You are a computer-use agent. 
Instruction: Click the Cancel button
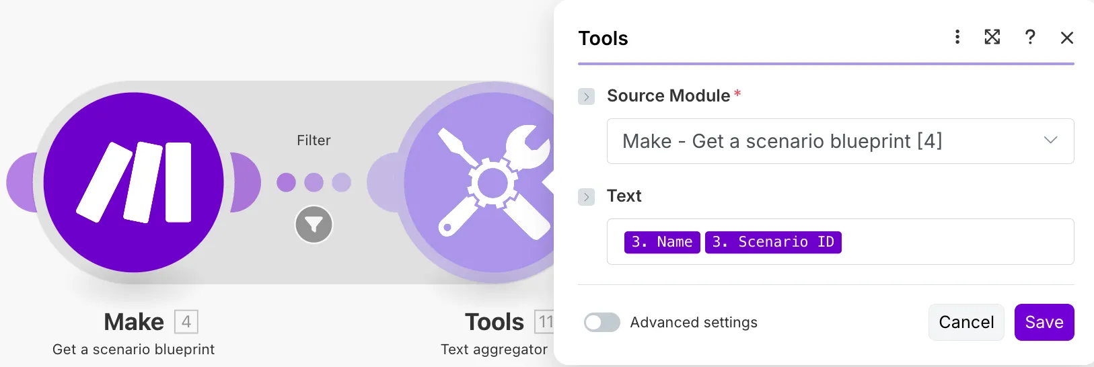966,323
